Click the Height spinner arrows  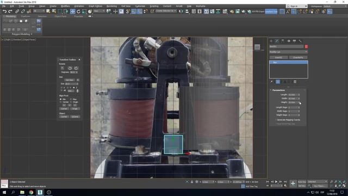click(x=299, y=102)
